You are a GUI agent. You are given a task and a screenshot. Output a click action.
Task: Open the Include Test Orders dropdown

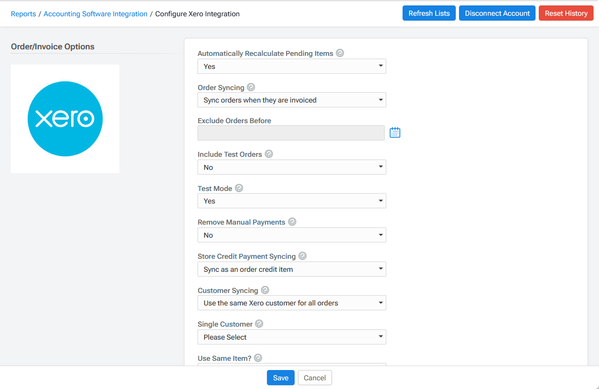tap(292, 167)
